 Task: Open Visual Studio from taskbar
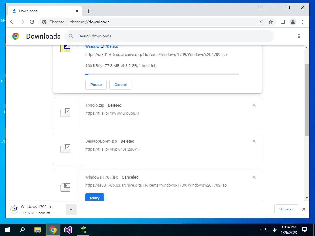point(68,230)
